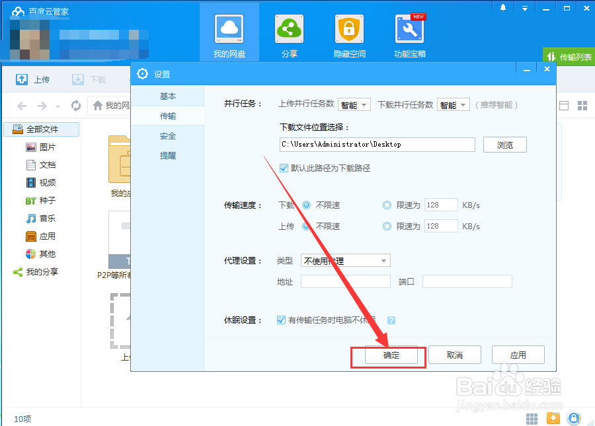Disable 有传输任务时电脑不休眠
This screenshot has width=595, height=426.
click(x=281, y=320)
